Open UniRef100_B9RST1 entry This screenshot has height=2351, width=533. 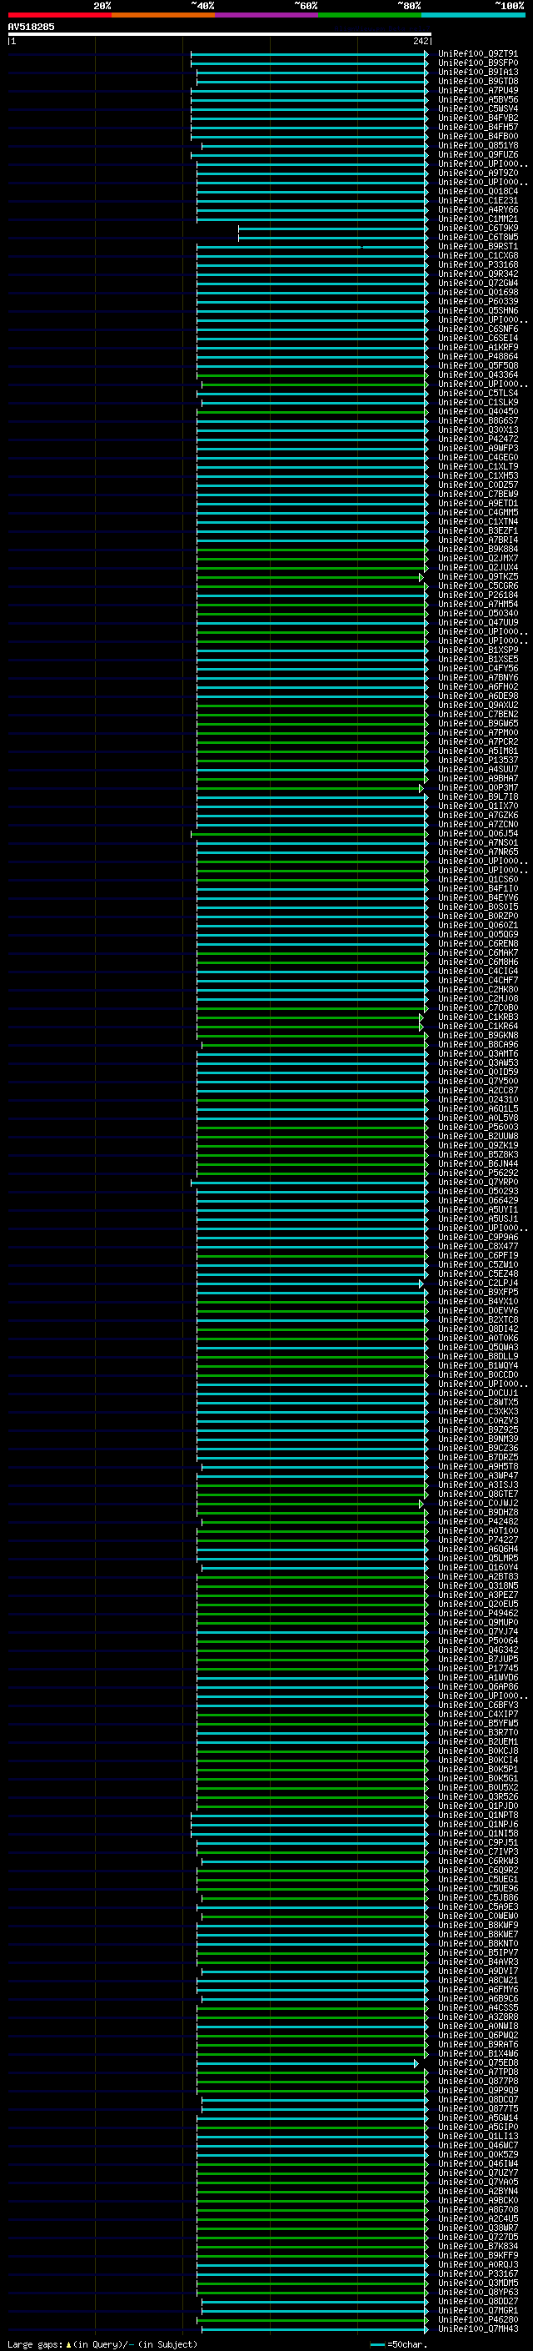pyautogui.click(x=477, y=246)
